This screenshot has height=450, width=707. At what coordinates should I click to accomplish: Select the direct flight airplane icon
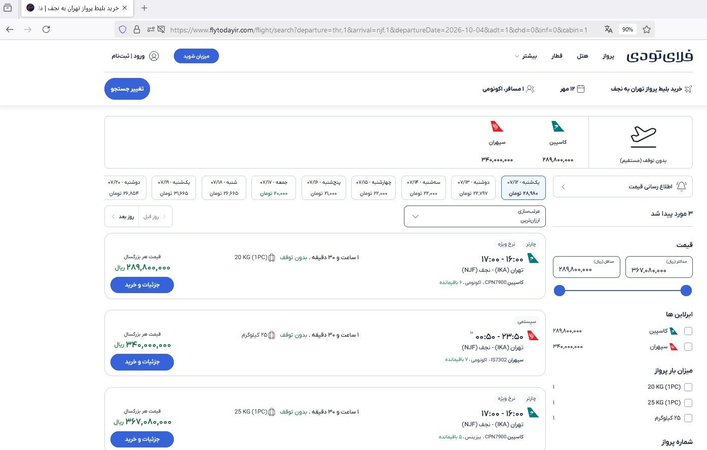(x=643, y=136)
